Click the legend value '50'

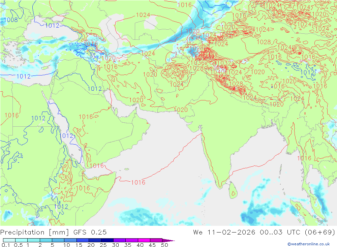point(164,245)
